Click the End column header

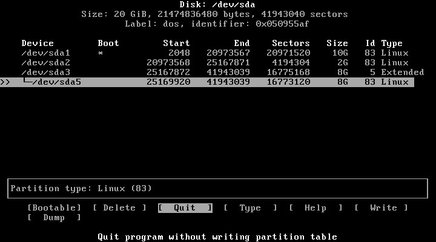coord(242,43)
